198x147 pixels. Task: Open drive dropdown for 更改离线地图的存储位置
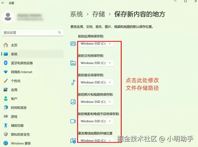coord(96,140)
